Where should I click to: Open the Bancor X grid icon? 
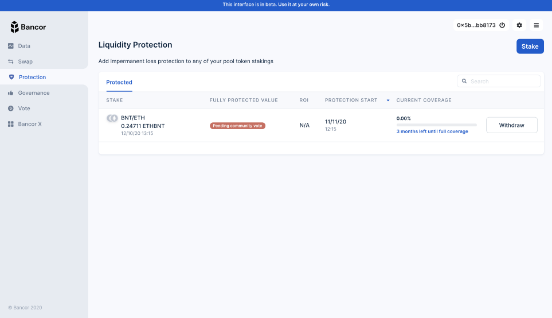11,124
